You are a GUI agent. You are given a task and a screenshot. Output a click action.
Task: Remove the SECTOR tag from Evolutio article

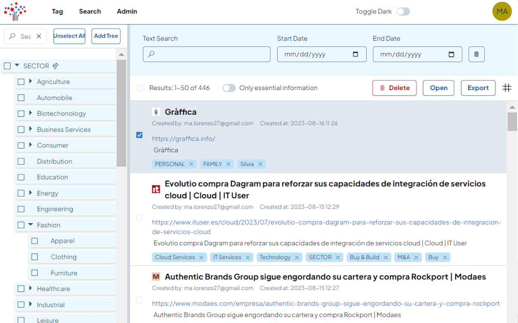pos(338,257)
